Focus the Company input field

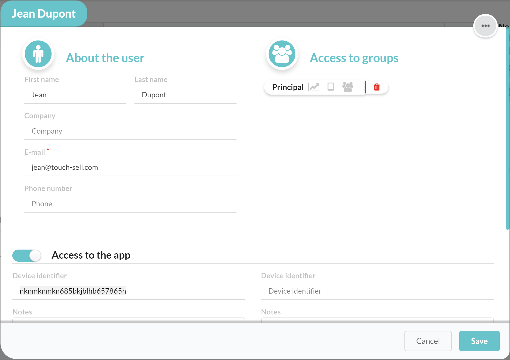[x=130, y=131]
